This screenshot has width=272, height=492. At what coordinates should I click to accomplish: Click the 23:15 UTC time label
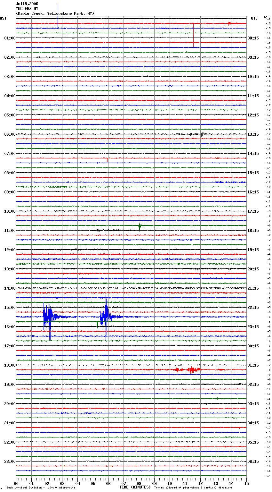[x=253, y=327]
